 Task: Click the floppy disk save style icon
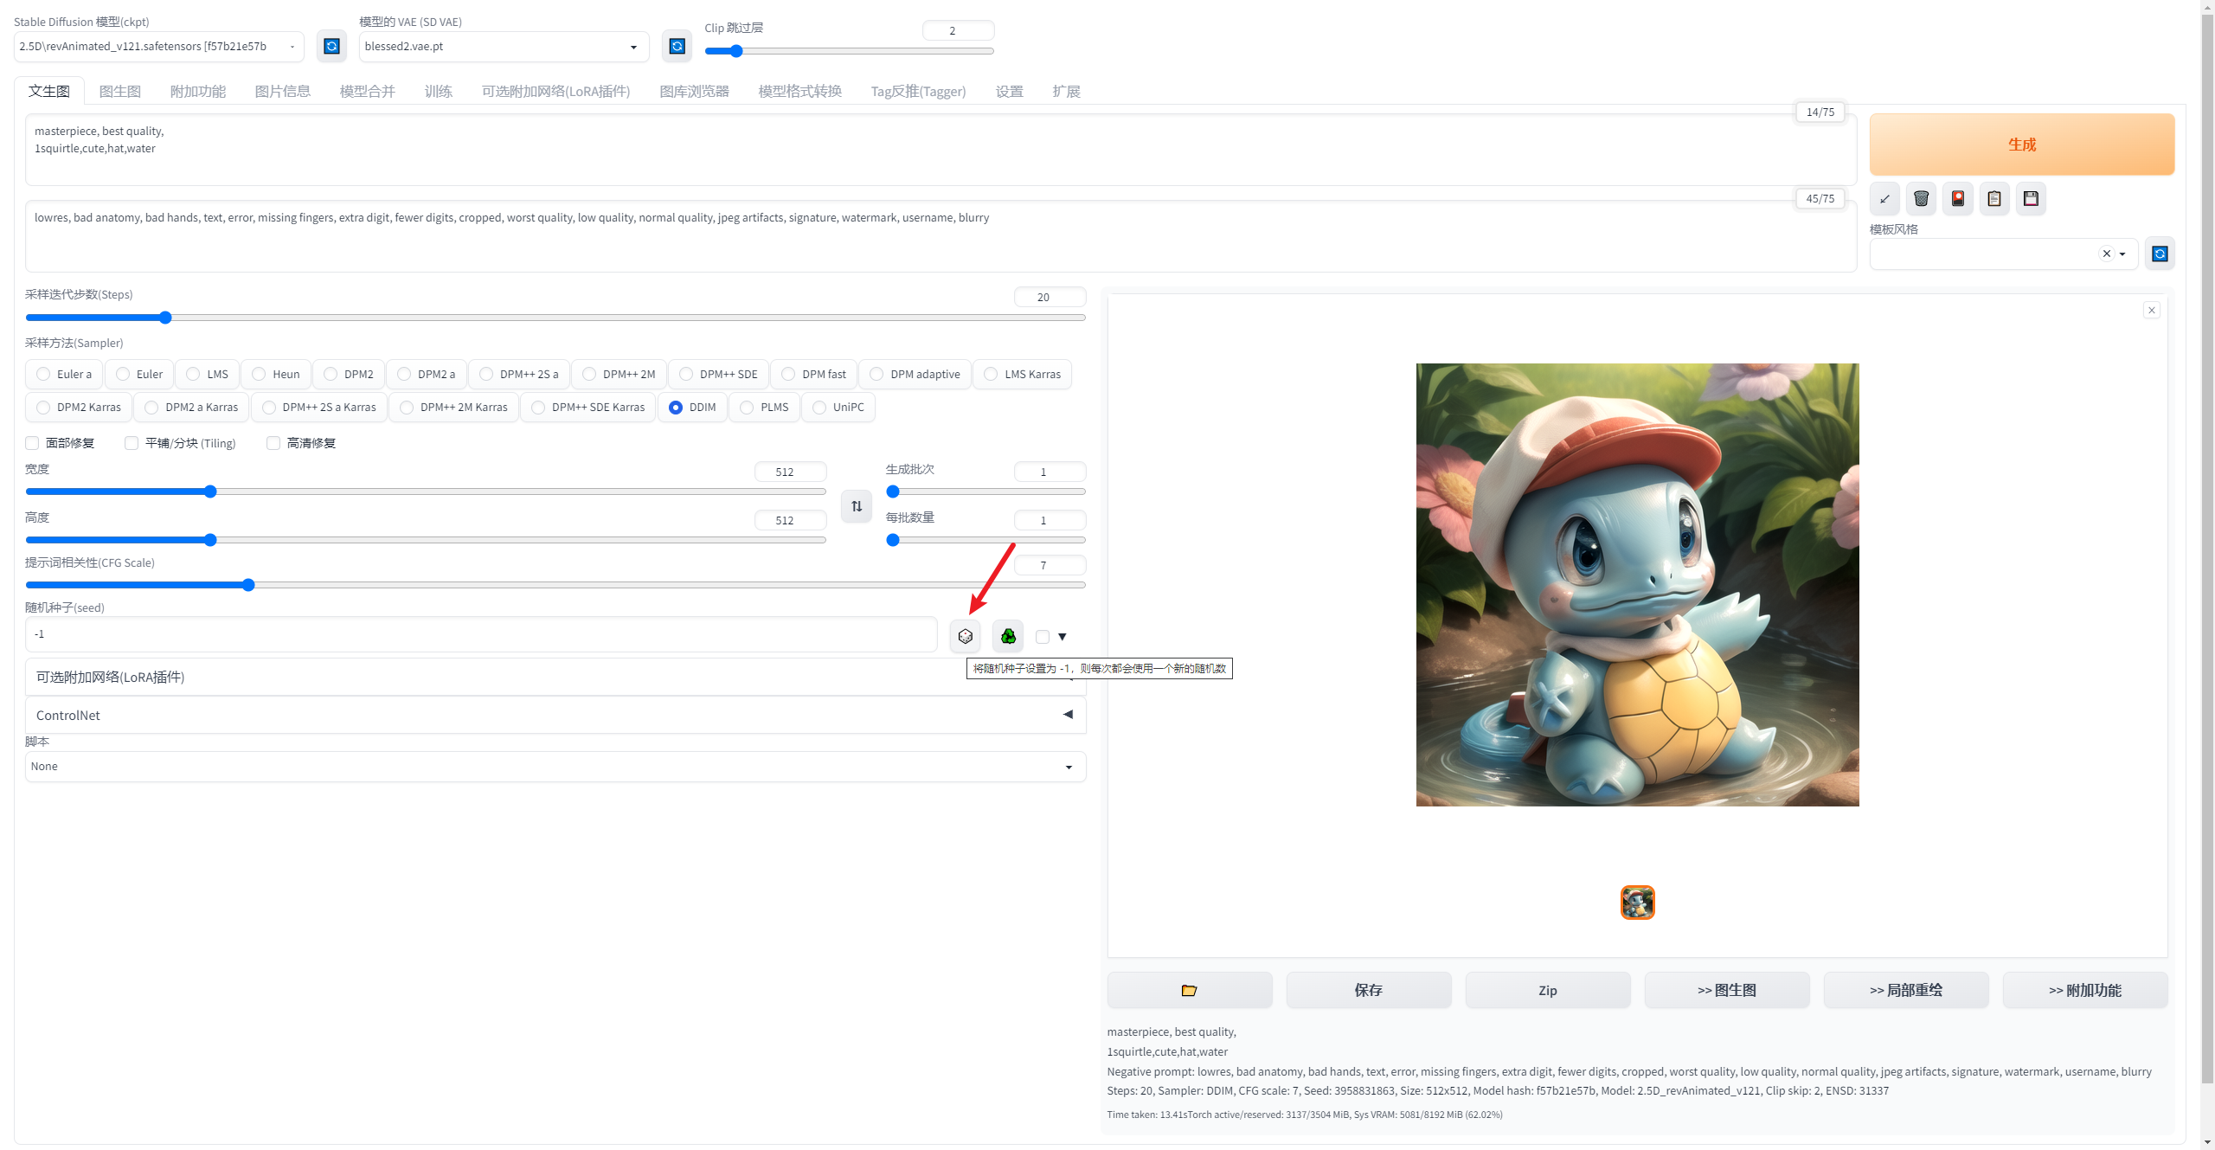pos(2031,198)
